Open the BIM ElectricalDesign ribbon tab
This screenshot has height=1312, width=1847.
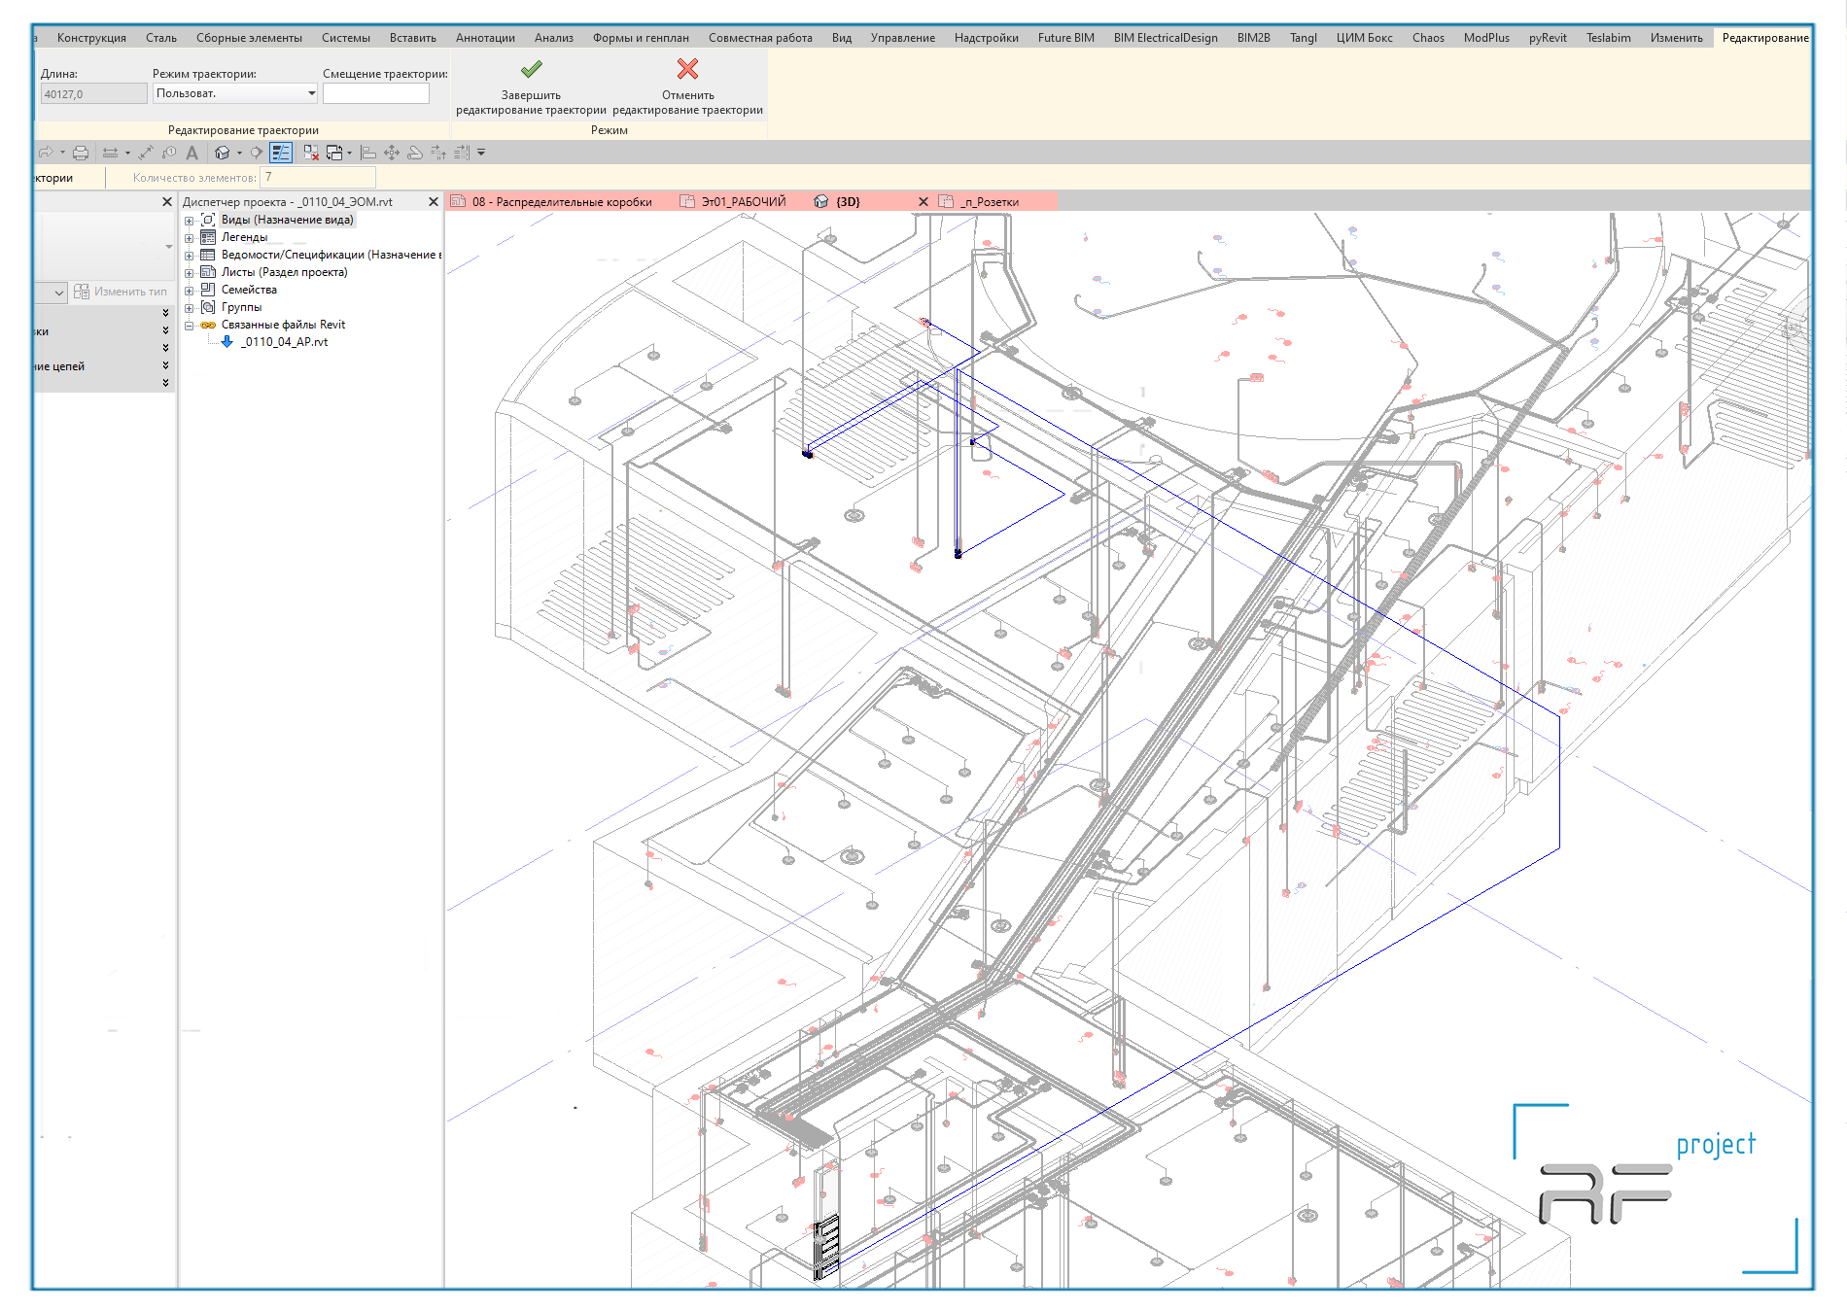(x=1166, y=38)
